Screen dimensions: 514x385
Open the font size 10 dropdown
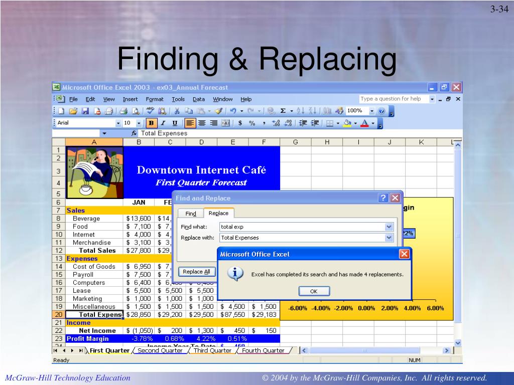139,123
